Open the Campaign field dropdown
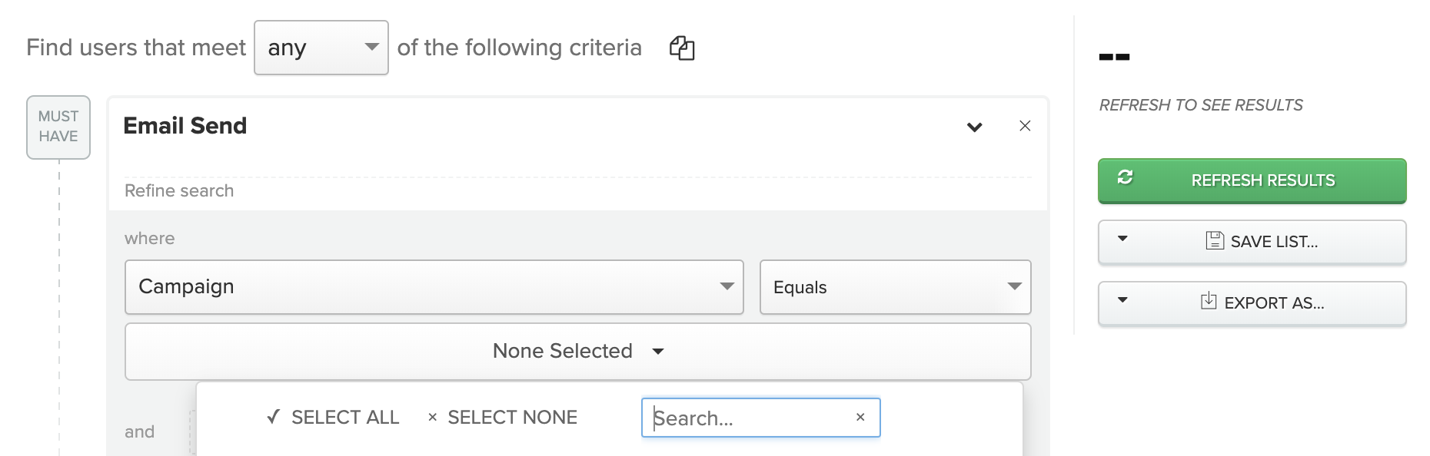The height and width of the screenshot is (456, 1430). click(434, 286)
